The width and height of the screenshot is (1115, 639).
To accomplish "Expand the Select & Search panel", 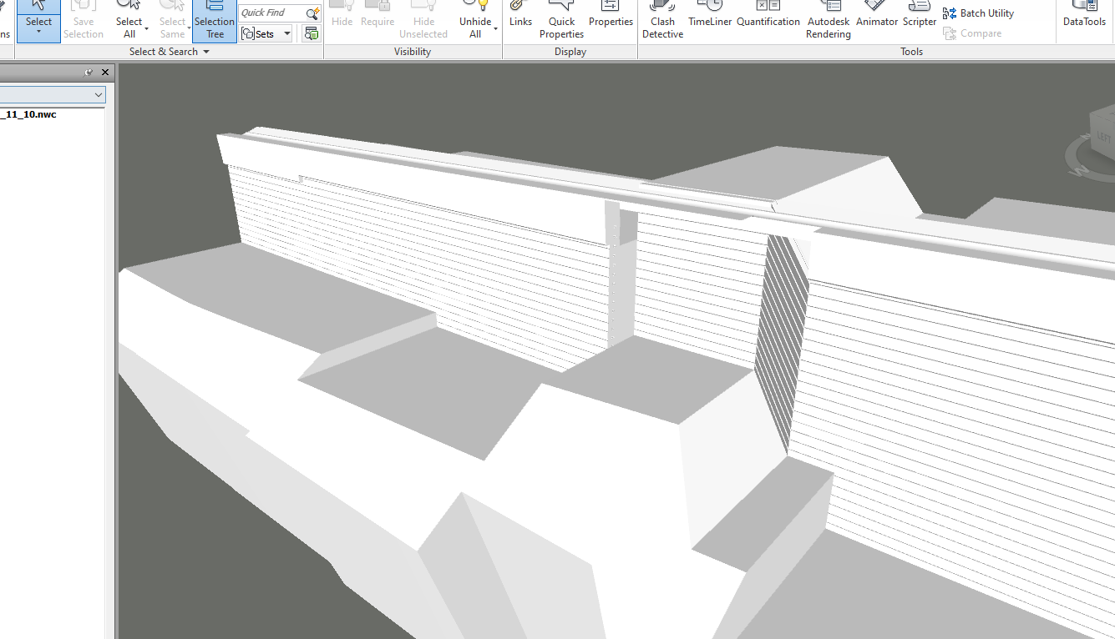I will (170, 52).
